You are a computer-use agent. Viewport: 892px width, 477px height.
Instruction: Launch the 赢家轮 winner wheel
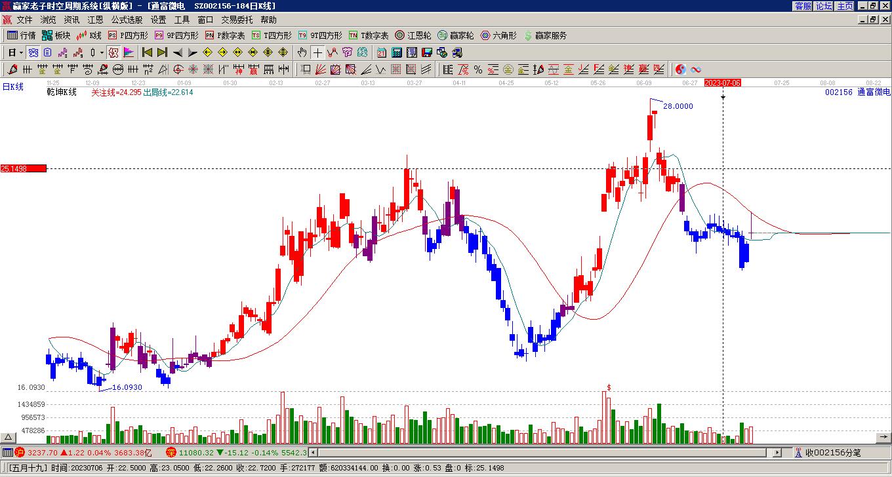(456, 35)
